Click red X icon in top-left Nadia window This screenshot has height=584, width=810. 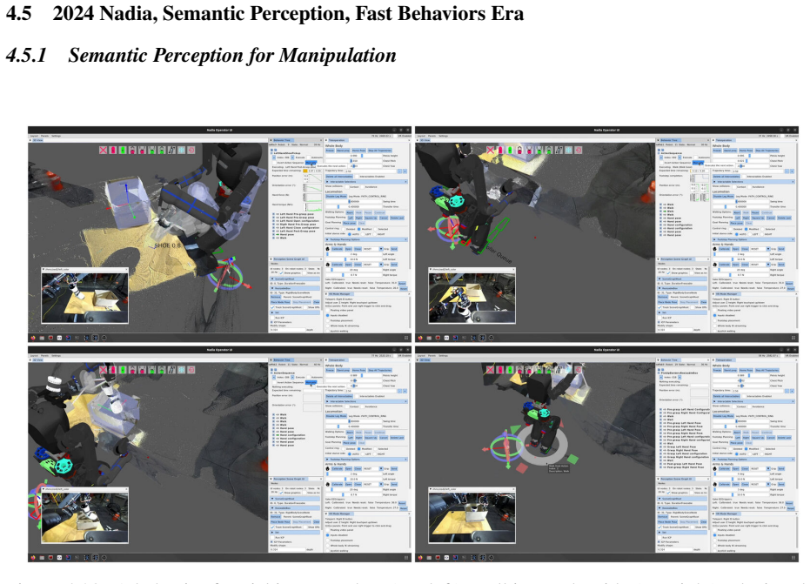[x=104, y=150]
